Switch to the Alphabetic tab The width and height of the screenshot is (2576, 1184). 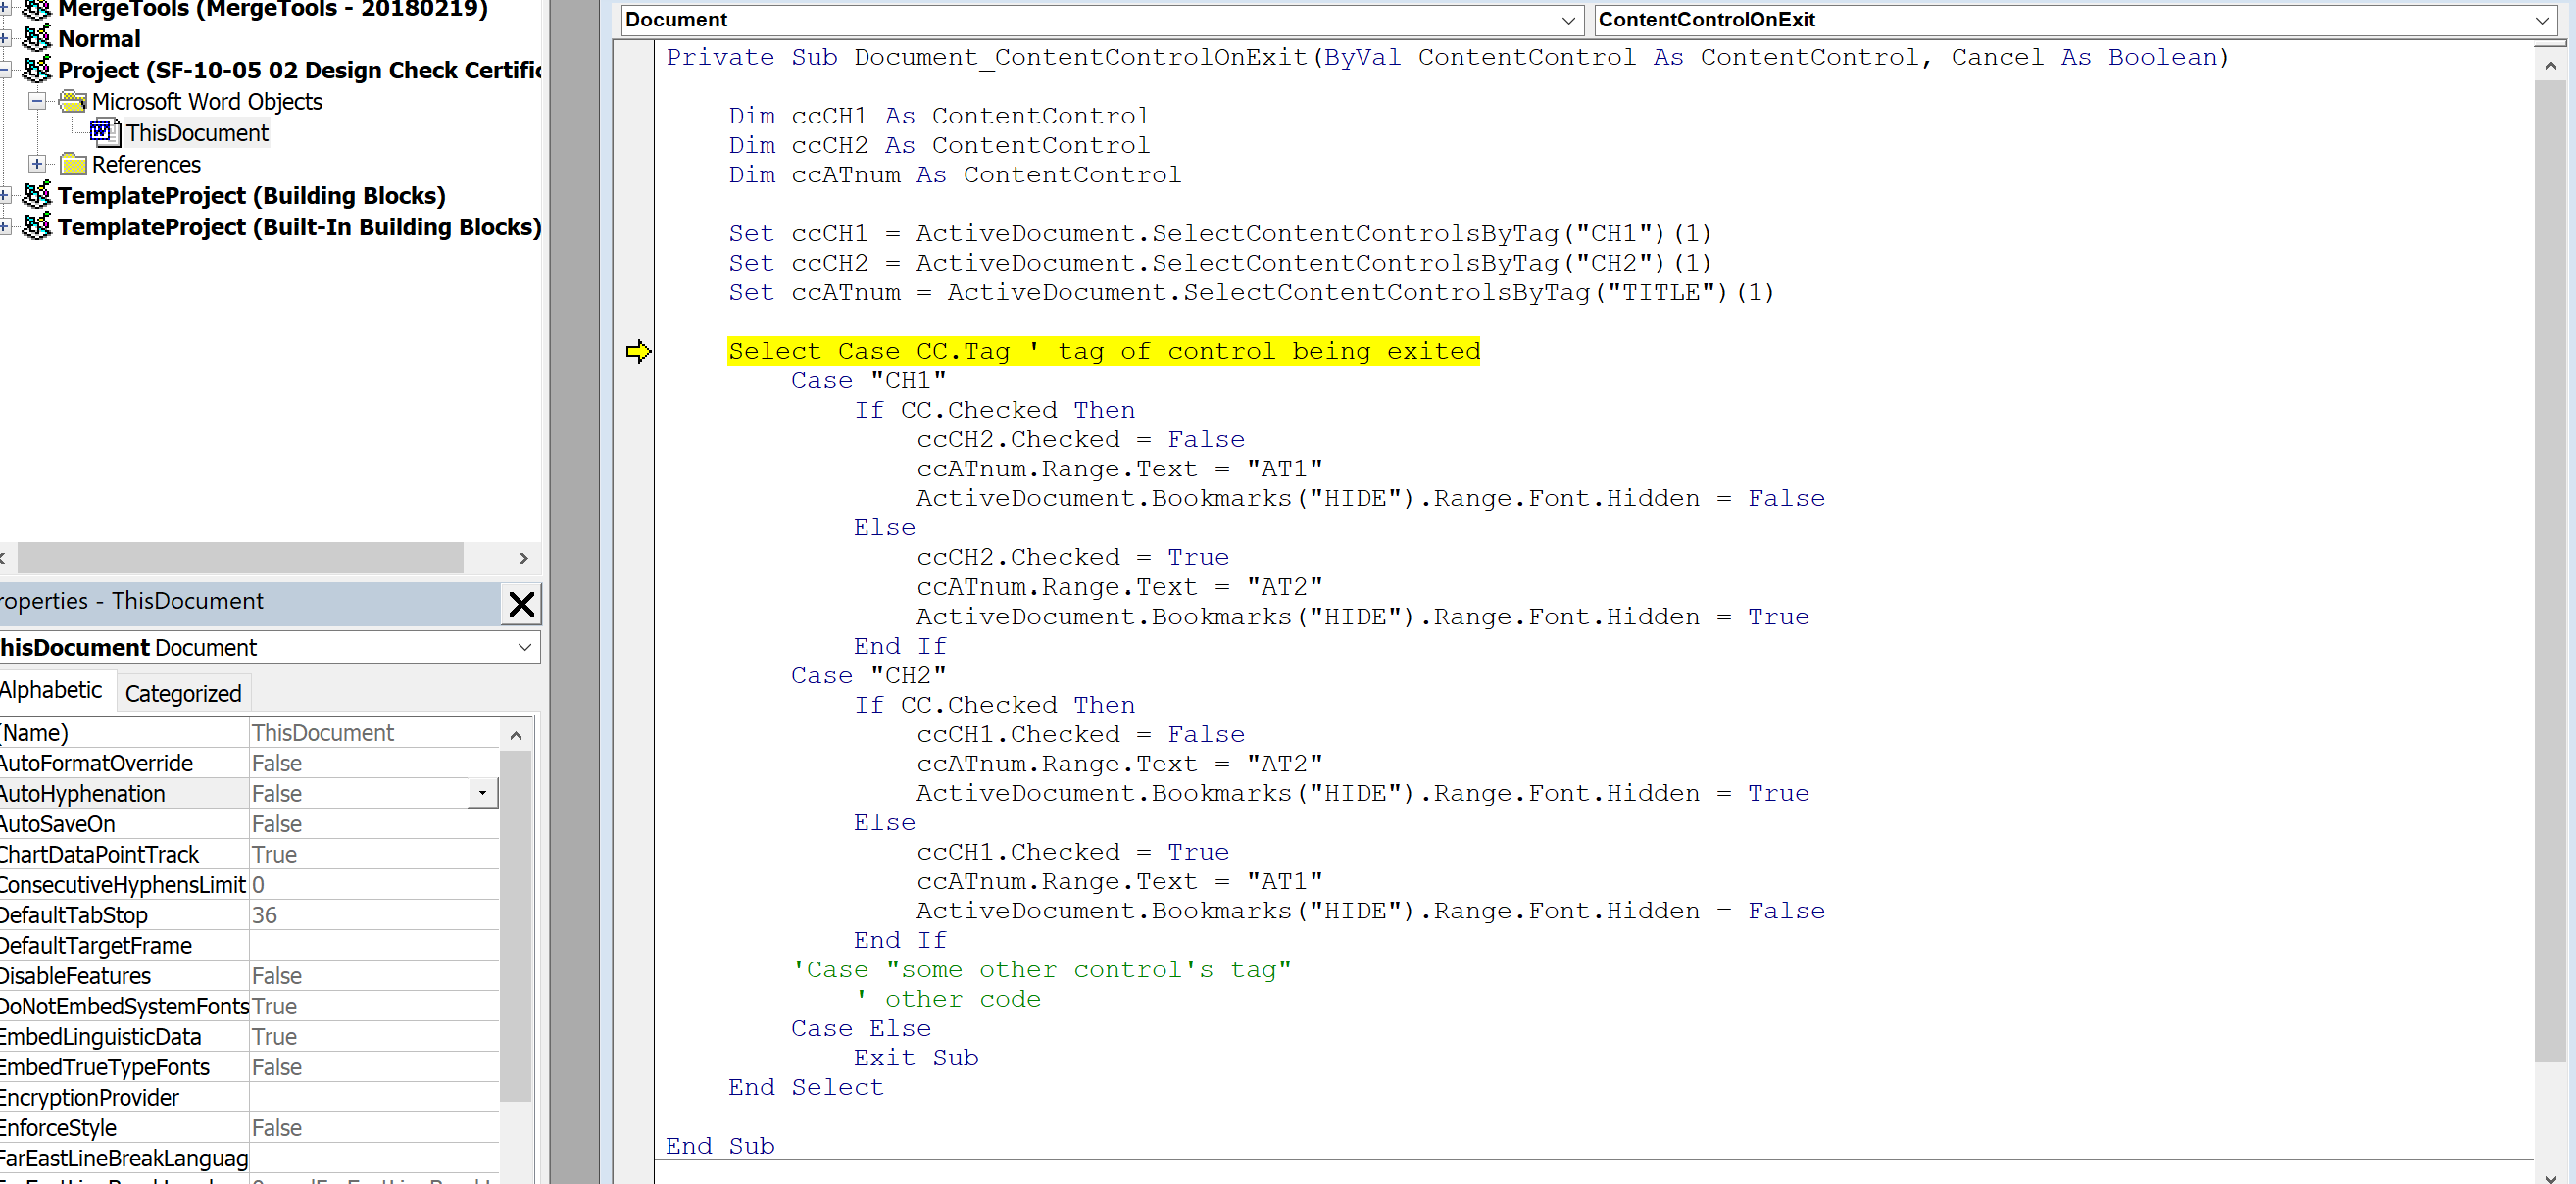pos(52,690)
